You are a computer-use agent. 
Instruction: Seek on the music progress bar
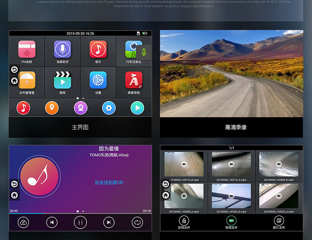[80, 214]
